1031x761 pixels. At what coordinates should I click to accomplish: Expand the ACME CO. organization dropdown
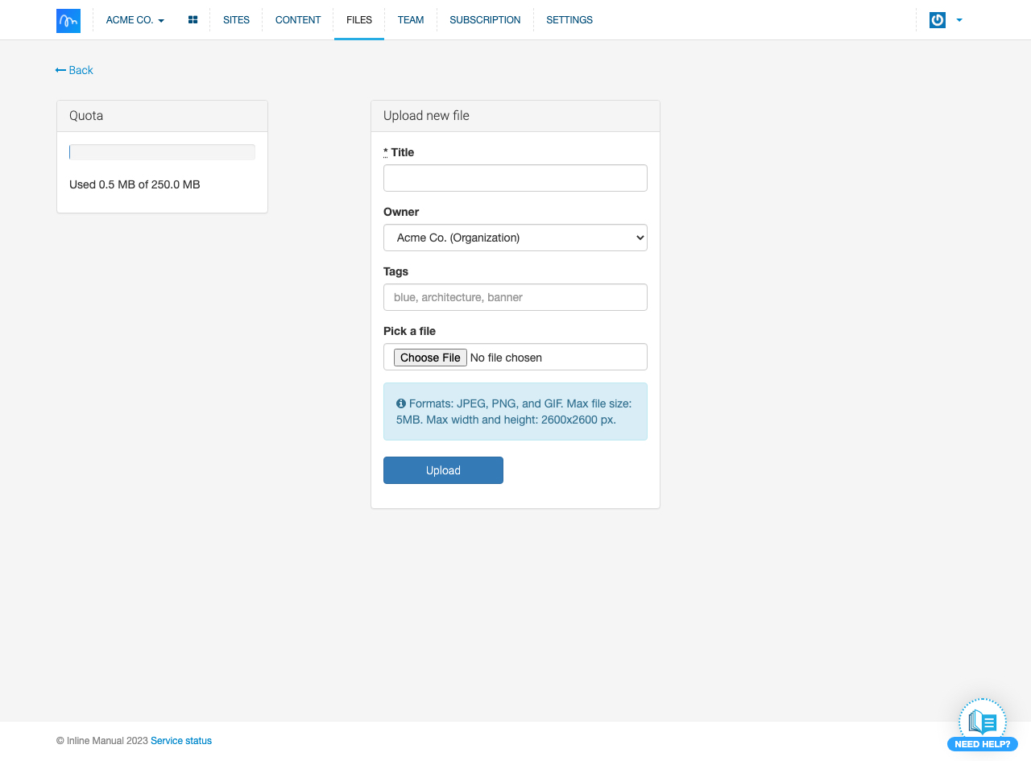point(135,20)
